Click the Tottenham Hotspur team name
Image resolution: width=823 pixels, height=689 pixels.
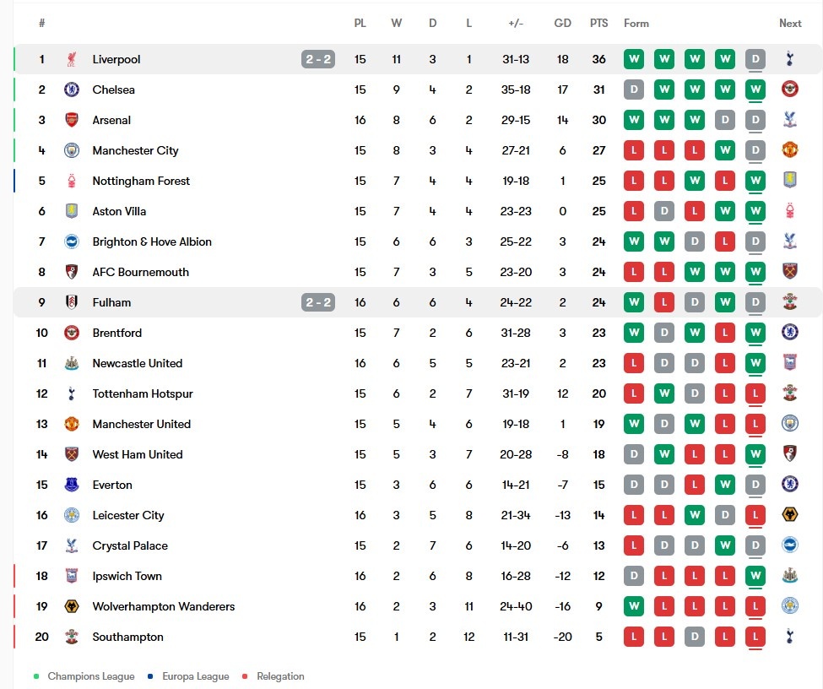click(143, 393)
